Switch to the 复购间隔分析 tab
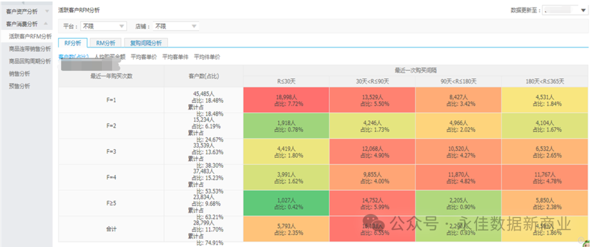The width and height of the screenshot is (590, 247). [146, 43]
